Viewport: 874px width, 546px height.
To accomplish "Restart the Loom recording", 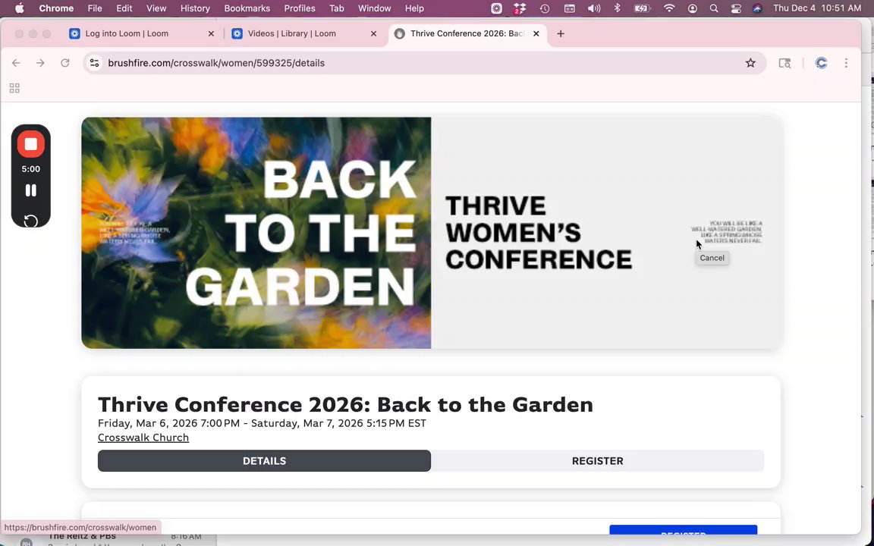I will 30,221.
